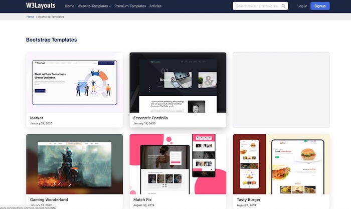
Task: Open the Tasty Burger template thumbnail
Action: [281, 164]
